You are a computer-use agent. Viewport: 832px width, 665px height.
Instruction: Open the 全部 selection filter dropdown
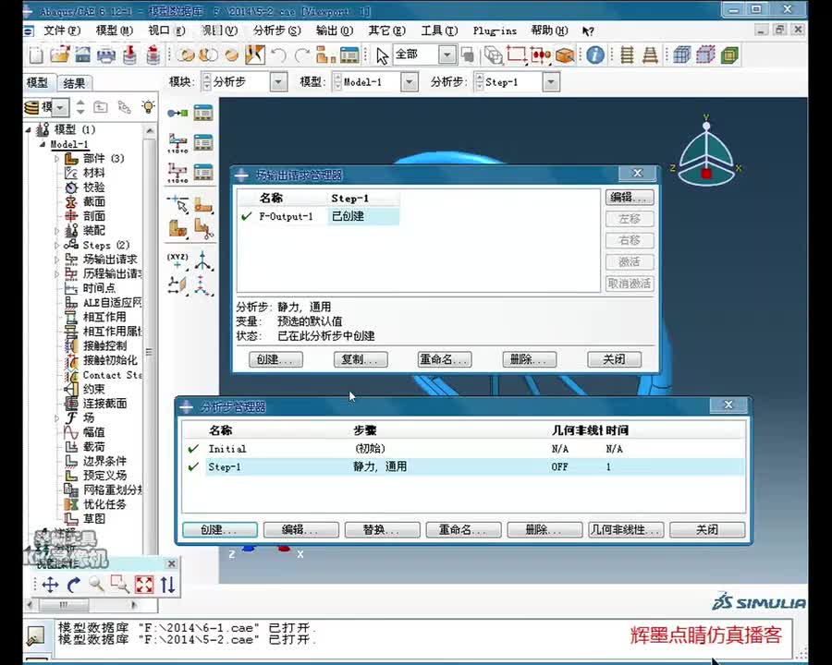click(x=447, y=54)
